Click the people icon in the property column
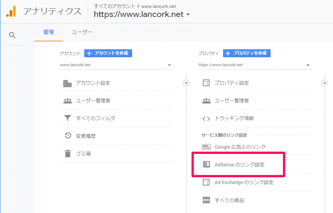Image resolution: width=333 pixels, height=213 pixels. point(206,101)
